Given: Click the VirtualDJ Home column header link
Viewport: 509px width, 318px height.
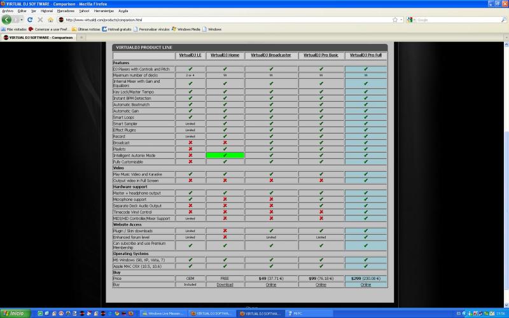Looking at the screenshot, I should pos(225,55).
